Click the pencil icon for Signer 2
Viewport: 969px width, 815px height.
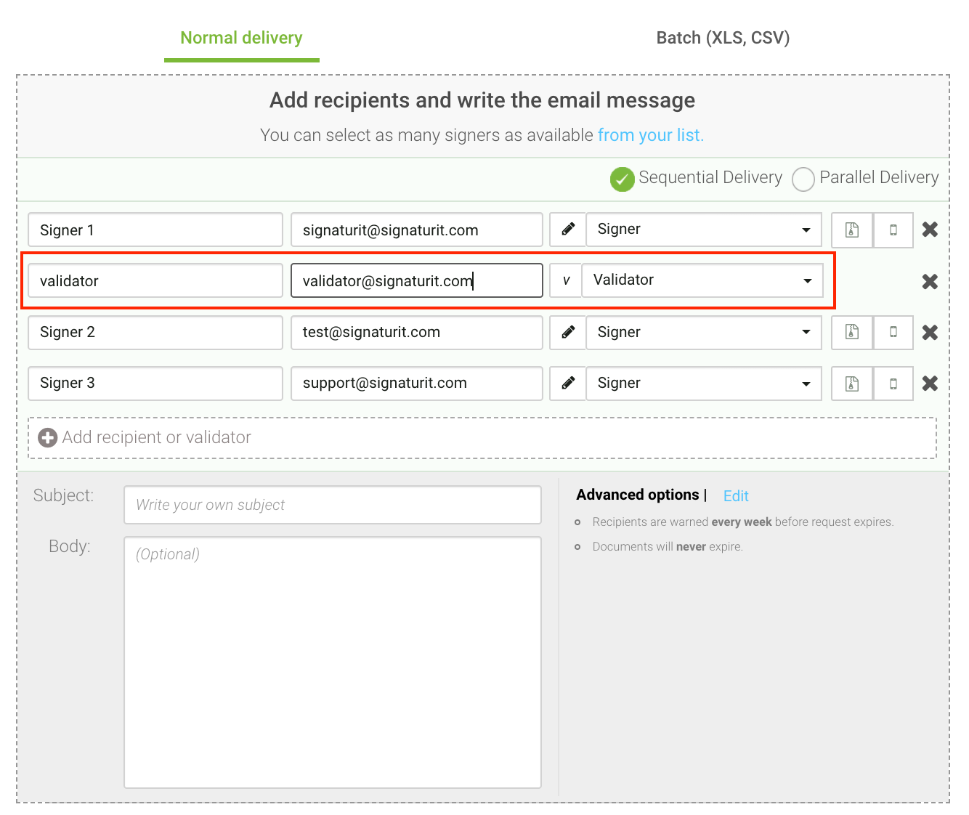pyautogui.click(x=568, y=332)
